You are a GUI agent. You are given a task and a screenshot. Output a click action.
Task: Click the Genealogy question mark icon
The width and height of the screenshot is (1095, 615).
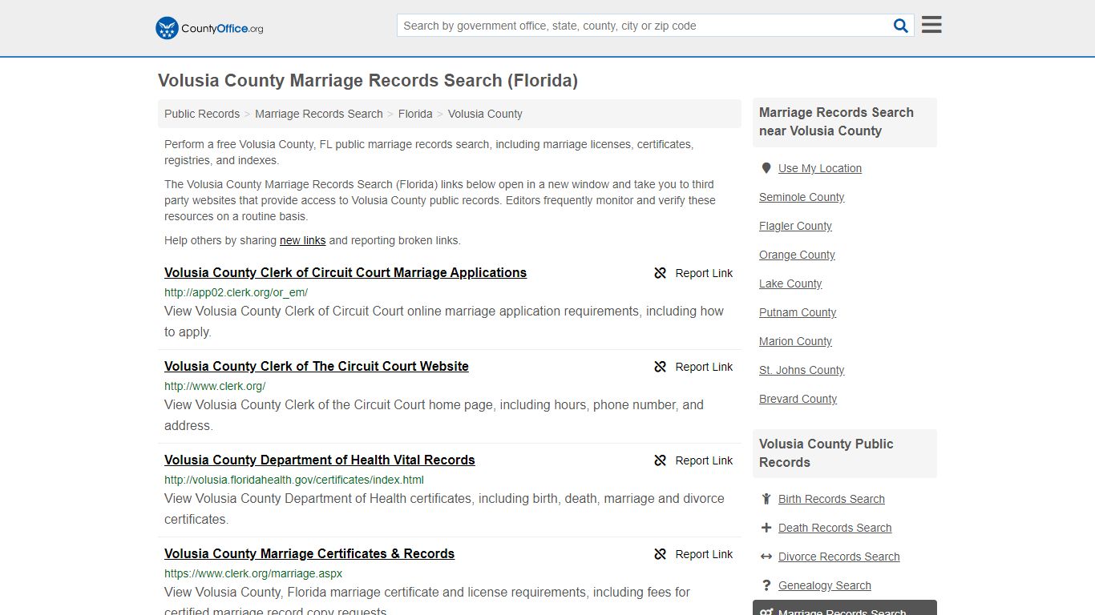pos(766,585)
